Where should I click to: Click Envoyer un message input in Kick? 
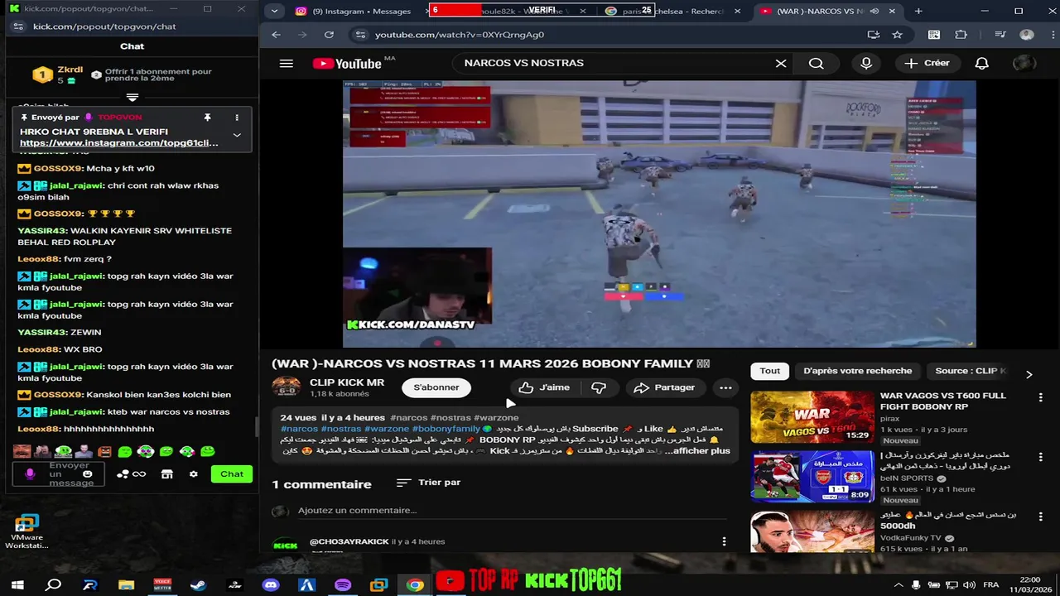coord(58,474)
